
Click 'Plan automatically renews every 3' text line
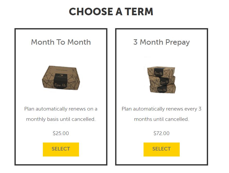click(162, 109)
